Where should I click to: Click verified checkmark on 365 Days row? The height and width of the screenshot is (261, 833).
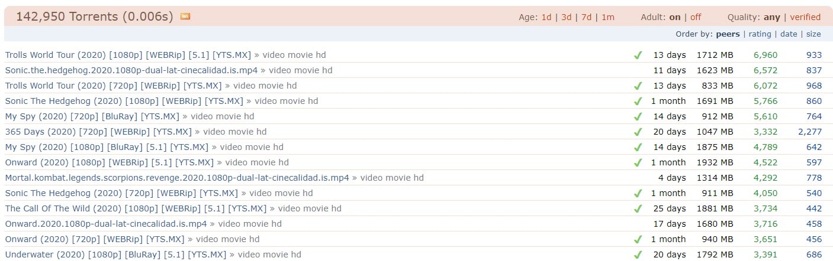pyautogui.click(x=638, y=132)
